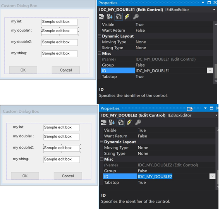Open control selector dropdown for IDC_MY_DOUBLE1 header
220x209 pixels.
pyautogui.click(x=214, y=10)
